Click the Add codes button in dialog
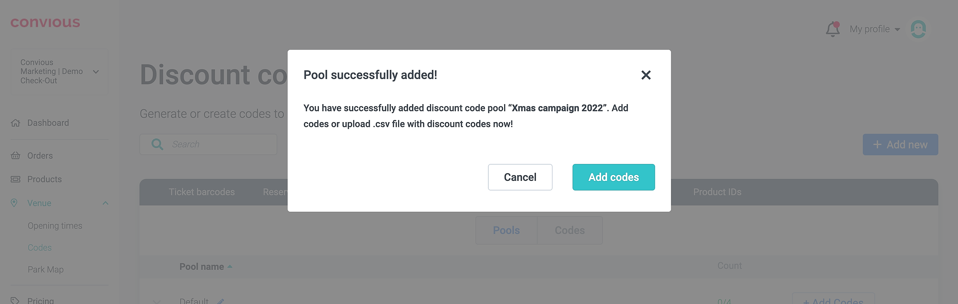This screenshot has width=958, height=304. 613,177
